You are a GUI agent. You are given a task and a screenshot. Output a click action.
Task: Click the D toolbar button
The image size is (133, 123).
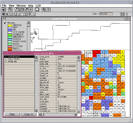coord(48,10)
